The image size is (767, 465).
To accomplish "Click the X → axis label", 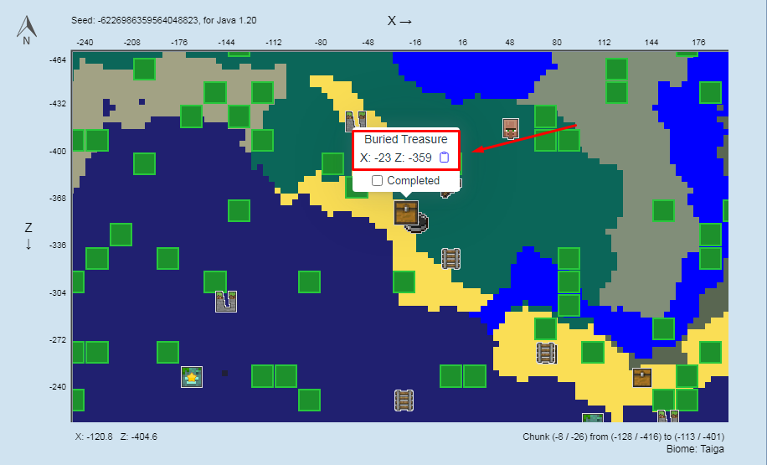I will pyautogui.click(x=399, y=21).
